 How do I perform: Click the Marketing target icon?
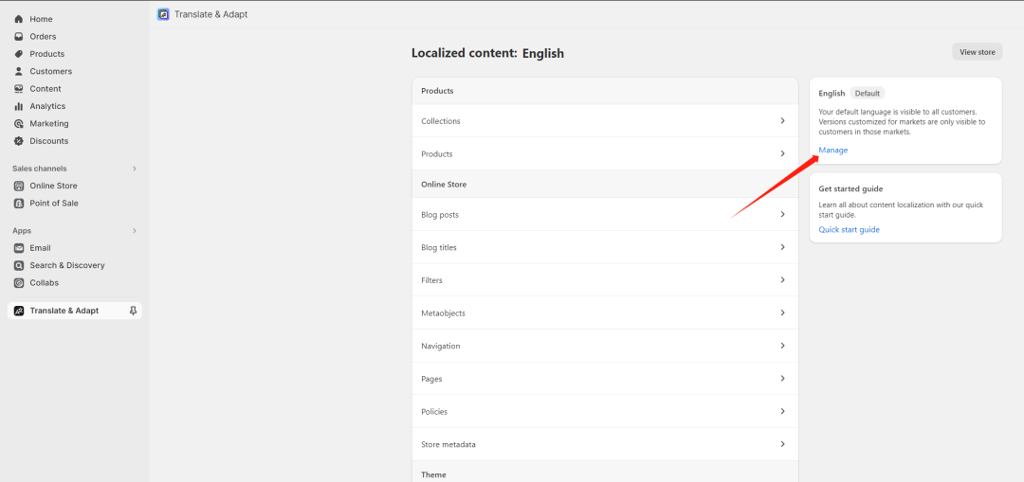tap(19, 123)
